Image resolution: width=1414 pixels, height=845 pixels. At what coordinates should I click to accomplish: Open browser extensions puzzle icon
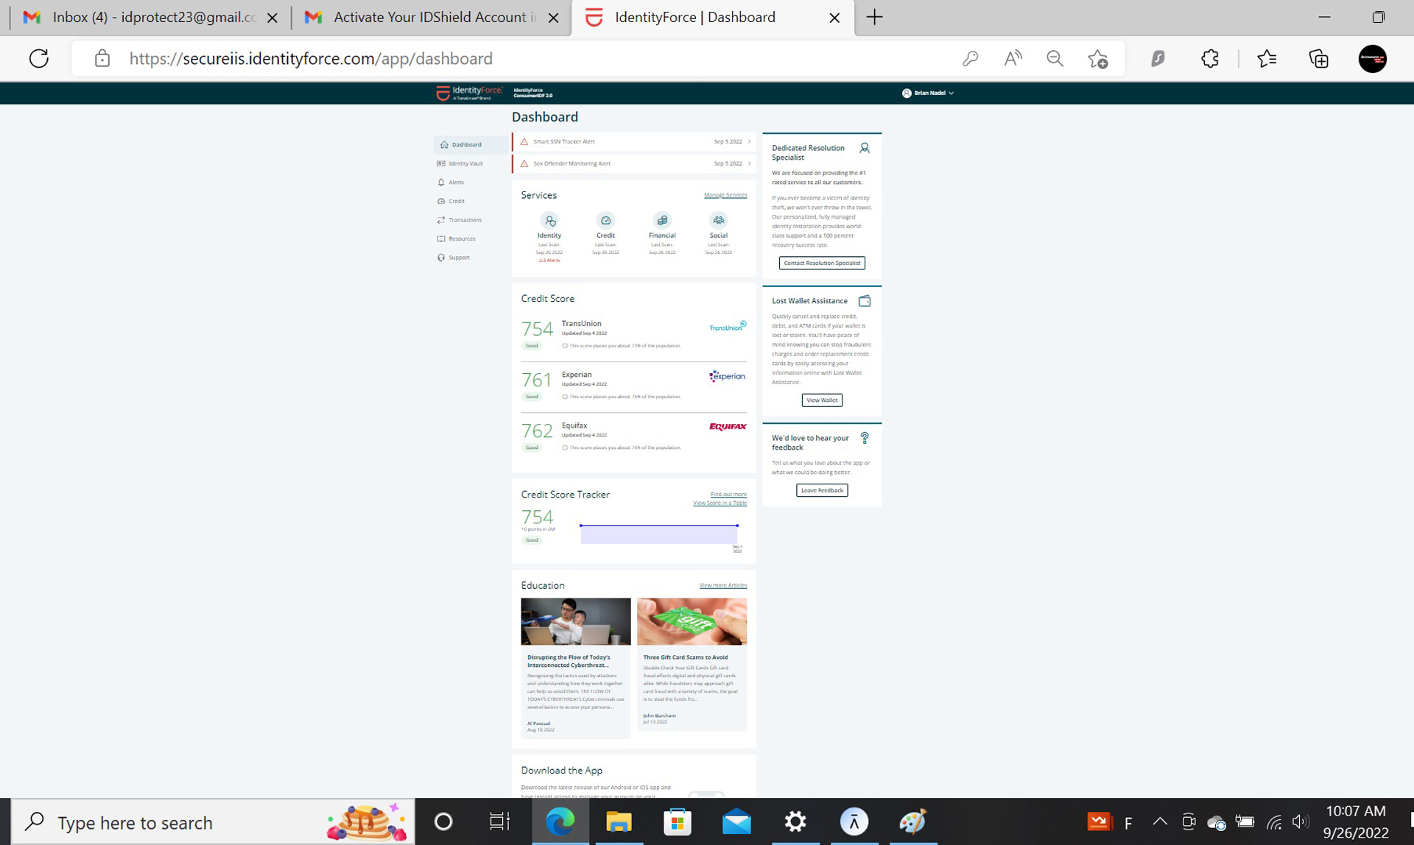tap(1209, 59)
